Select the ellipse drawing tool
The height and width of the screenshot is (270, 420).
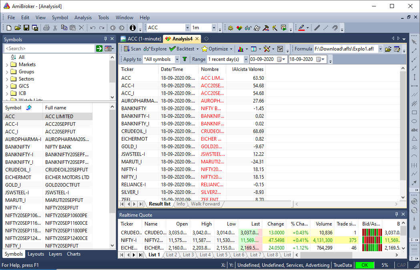pos(414,121)
